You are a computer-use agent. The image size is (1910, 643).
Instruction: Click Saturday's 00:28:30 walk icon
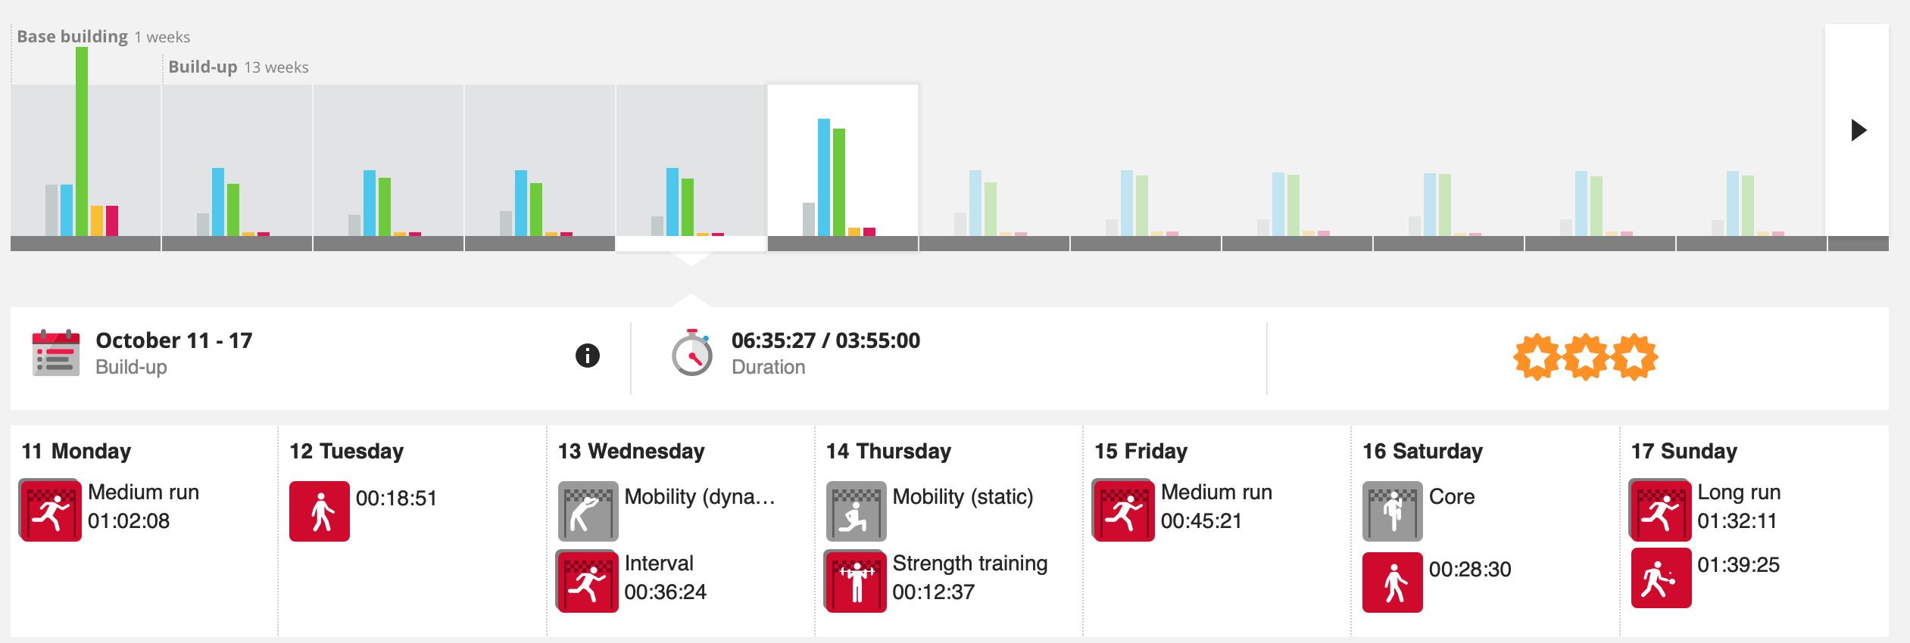coord(1392,582)
